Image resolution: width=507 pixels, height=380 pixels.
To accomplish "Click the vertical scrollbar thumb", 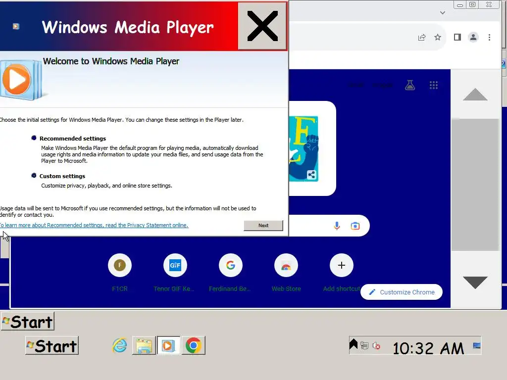I will pos(475,184).
